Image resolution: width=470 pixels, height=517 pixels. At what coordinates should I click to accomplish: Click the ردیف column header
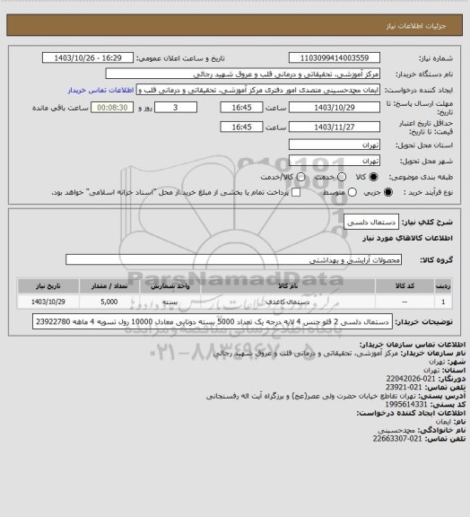pos(443,285)
